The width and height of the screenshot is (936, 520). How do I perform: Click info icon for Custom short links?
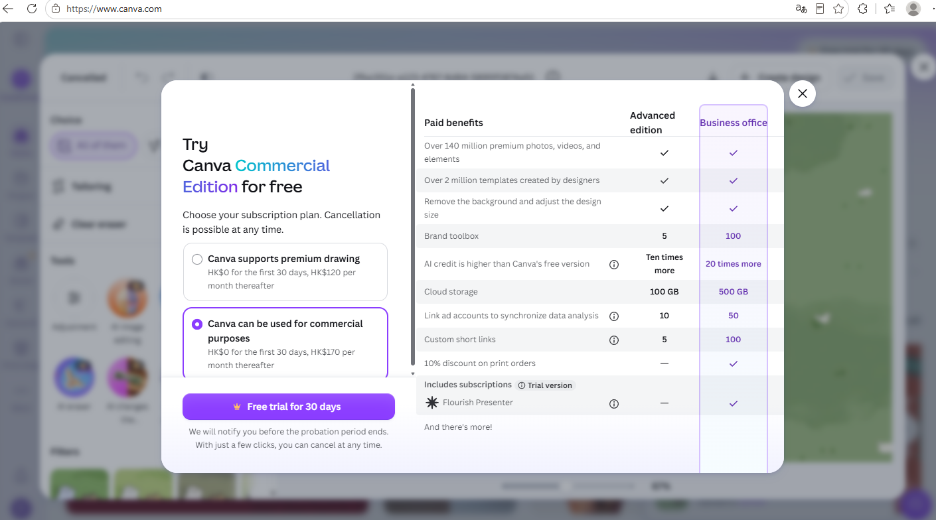click(x=614, y=340)
